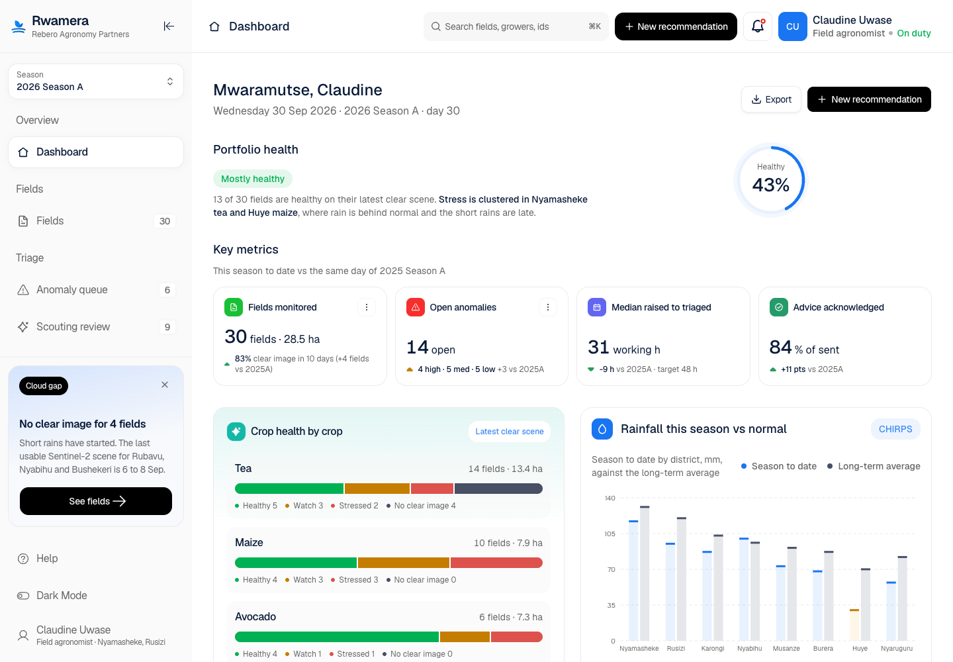Click the Anomaly queue warning icon
The width and height of the screenshot is (953, 662).
[23, 290]
